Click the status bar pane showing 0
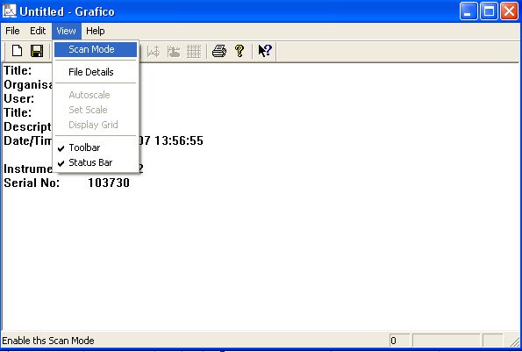This screenshot has width=522, height=352. coord(399,341)
